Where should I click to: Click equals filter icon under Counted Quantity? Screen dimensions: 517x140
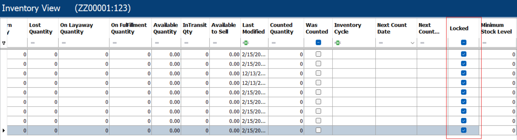(x=274, y=43)
